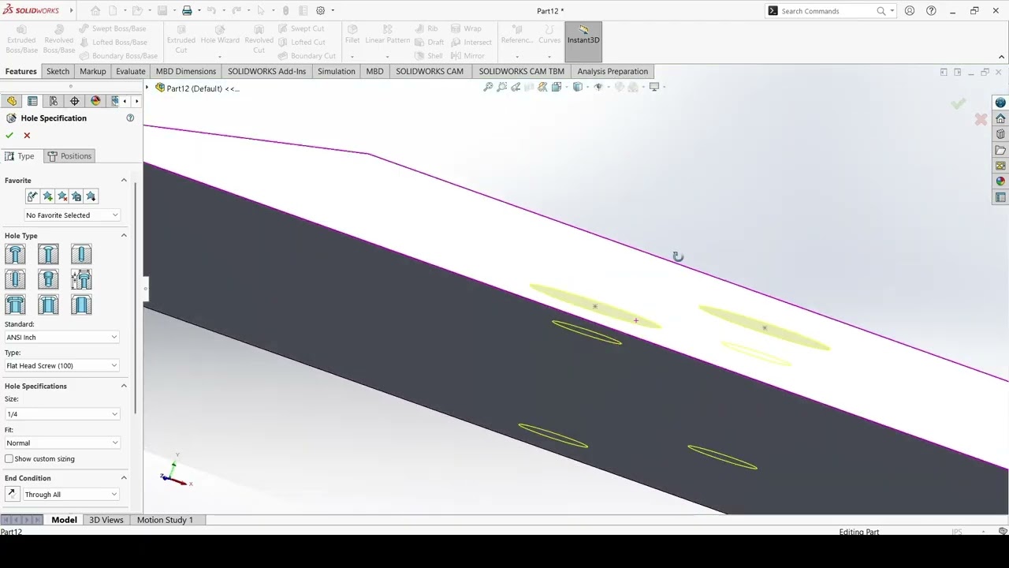Switch to the SOLIDWORKS Add-Ins tab

[266, 71]
